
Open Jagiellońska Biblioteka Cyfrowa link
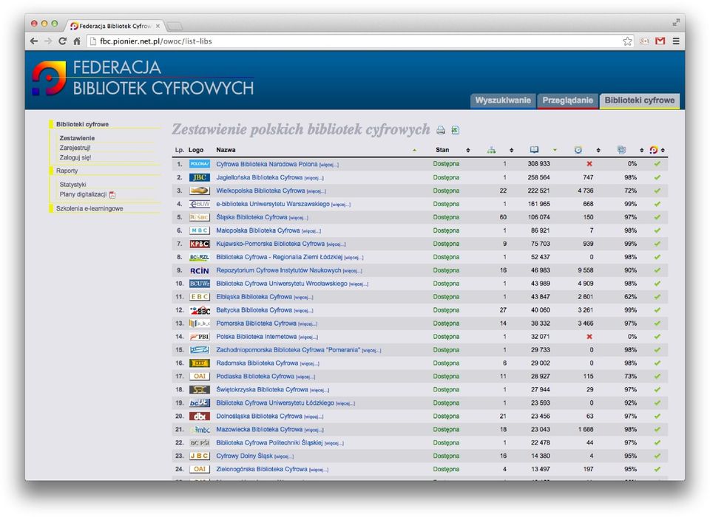pos(259,177)
